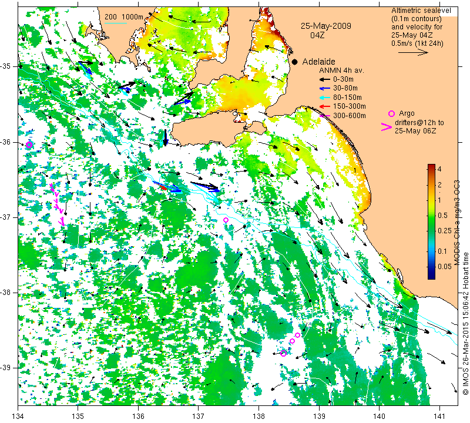Click the -37 latitude axis label
This screenshot has height=423, width=470.
pyautogui.click(x=5, y=217)
